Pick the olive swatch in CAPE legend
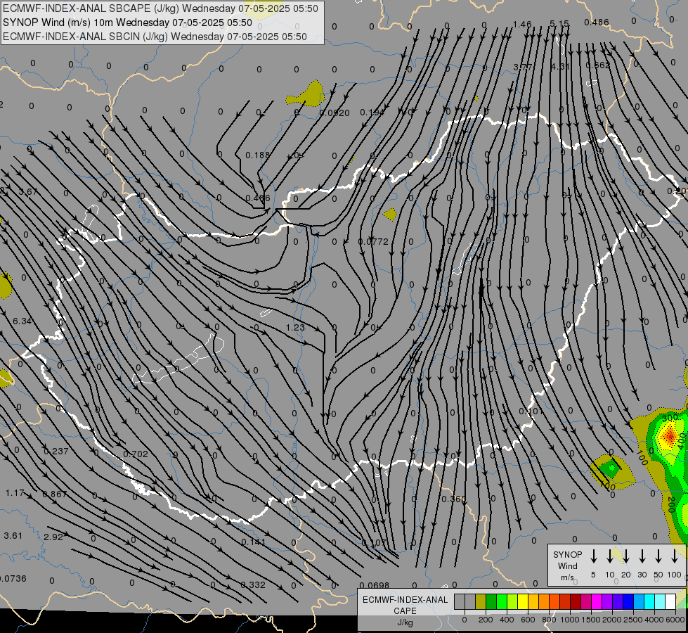 [481, 602]
